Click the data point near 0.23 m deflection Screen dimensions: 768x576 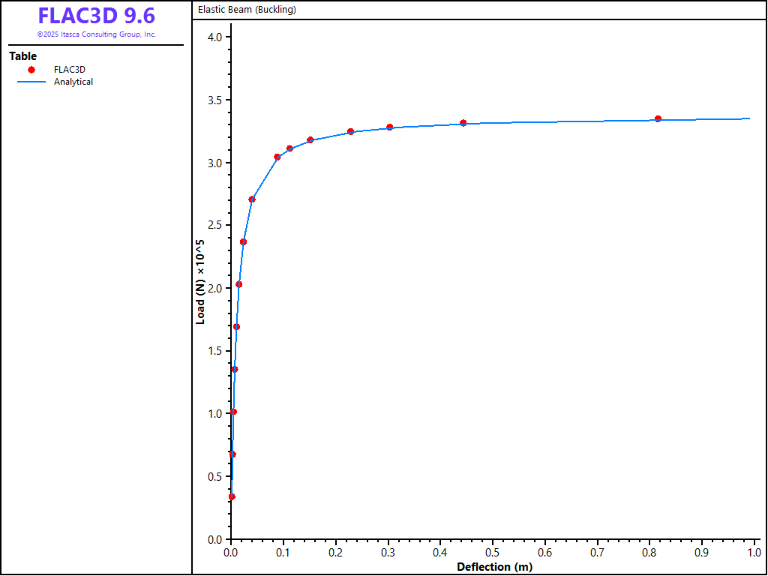(x=350, y=131)
